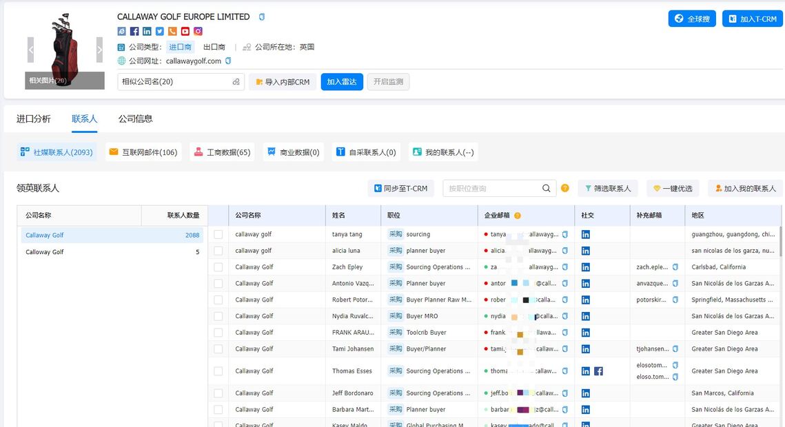Image resolution: width=785 pixels, height=427 pixels.
Task: Open the 商业数据(0) sub-tab
Action: point(294,152)
